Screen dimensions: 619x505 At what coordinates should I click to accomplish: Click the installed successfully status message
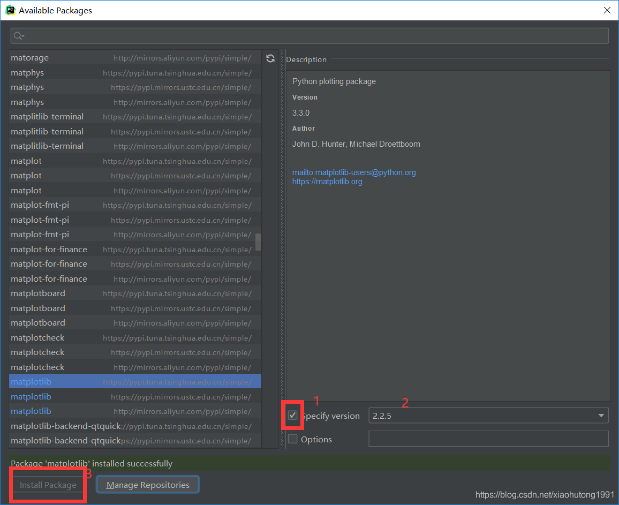(92, 463)
